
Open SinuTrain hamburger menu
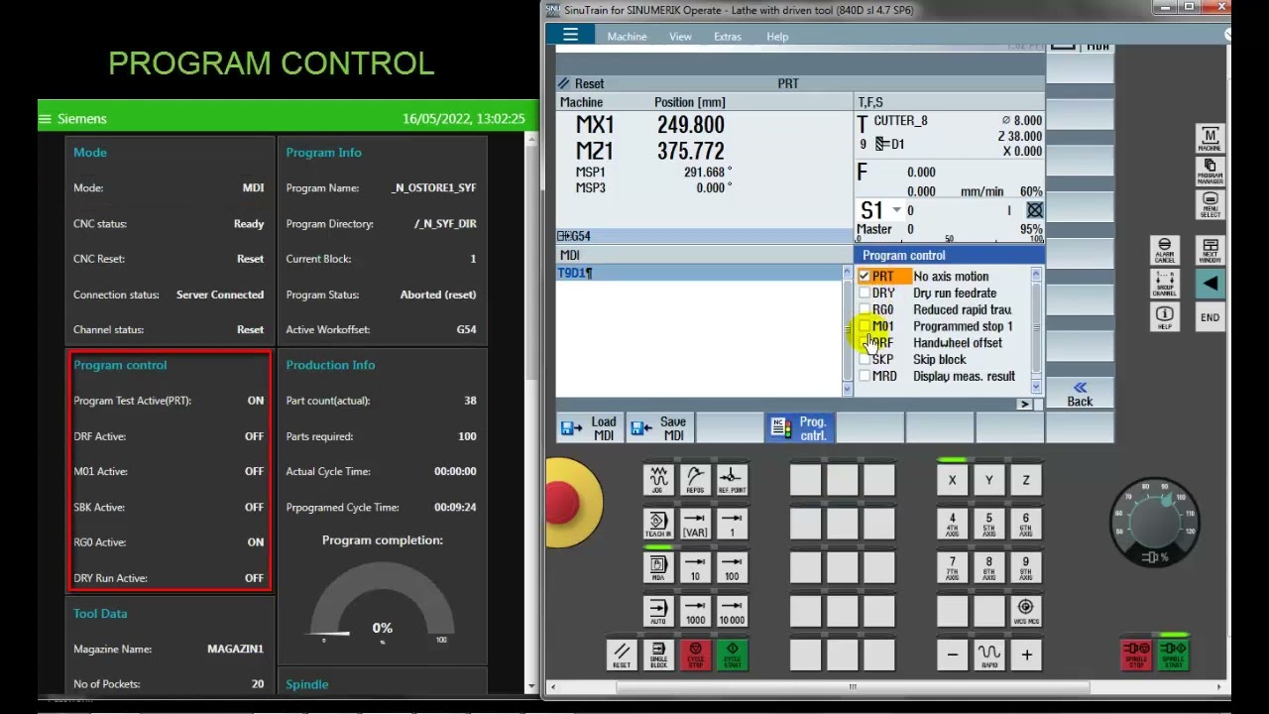pos(570,36)
